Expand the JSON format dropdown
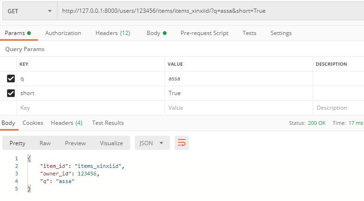The height and width of the screenshot is (201, 364). coord(152,143)
